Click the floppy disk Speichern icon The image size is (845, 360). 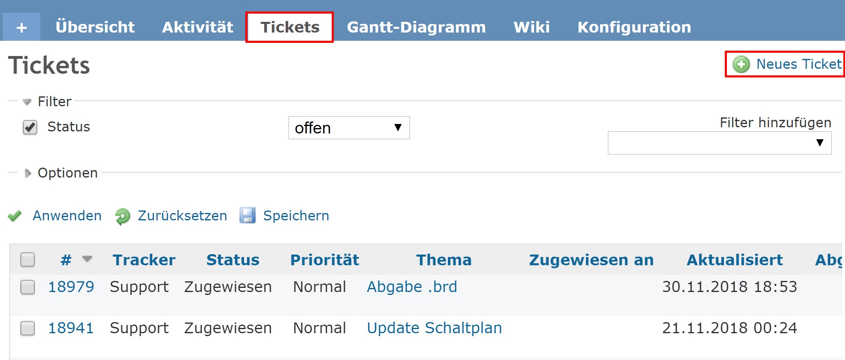(247, 215)
